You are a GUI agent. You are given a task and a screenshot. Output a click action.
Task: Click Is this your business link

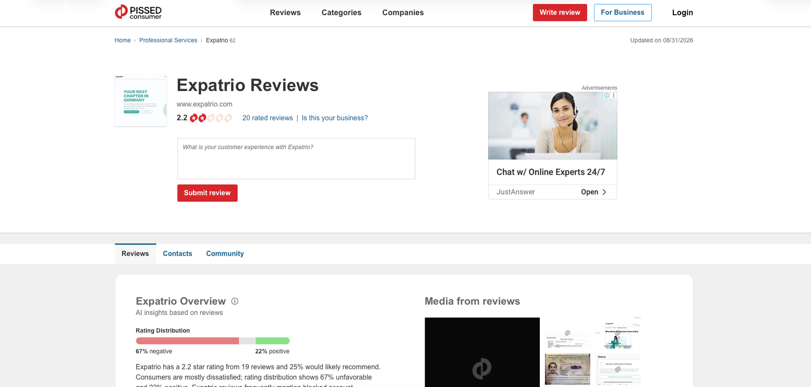point(335,118)
